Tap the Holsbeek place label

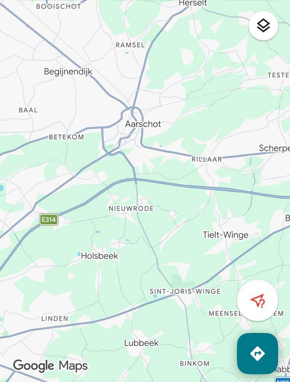click(99, 256)
